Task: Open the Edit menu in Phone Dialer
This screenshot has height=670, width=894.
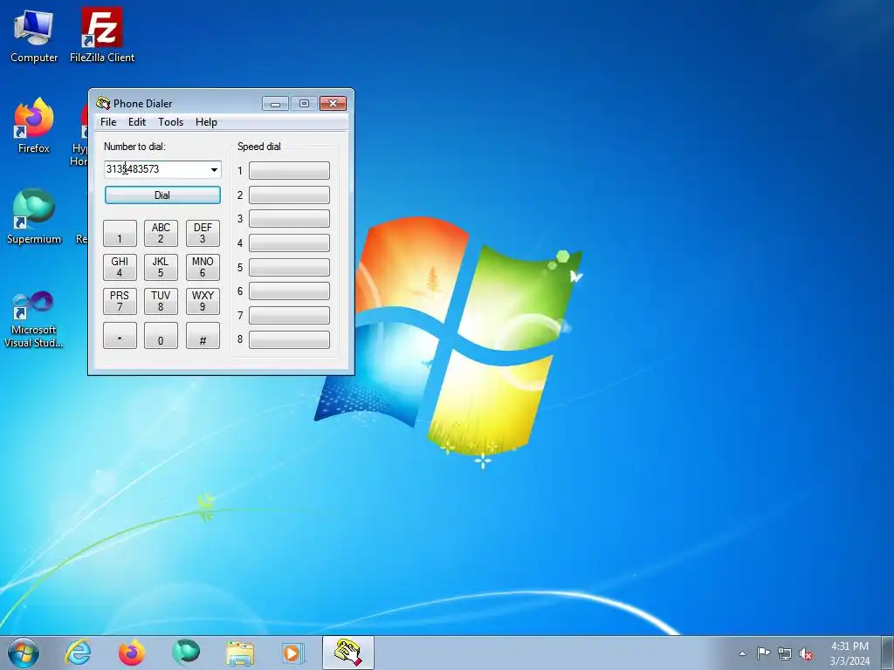Action: (137, 122)
